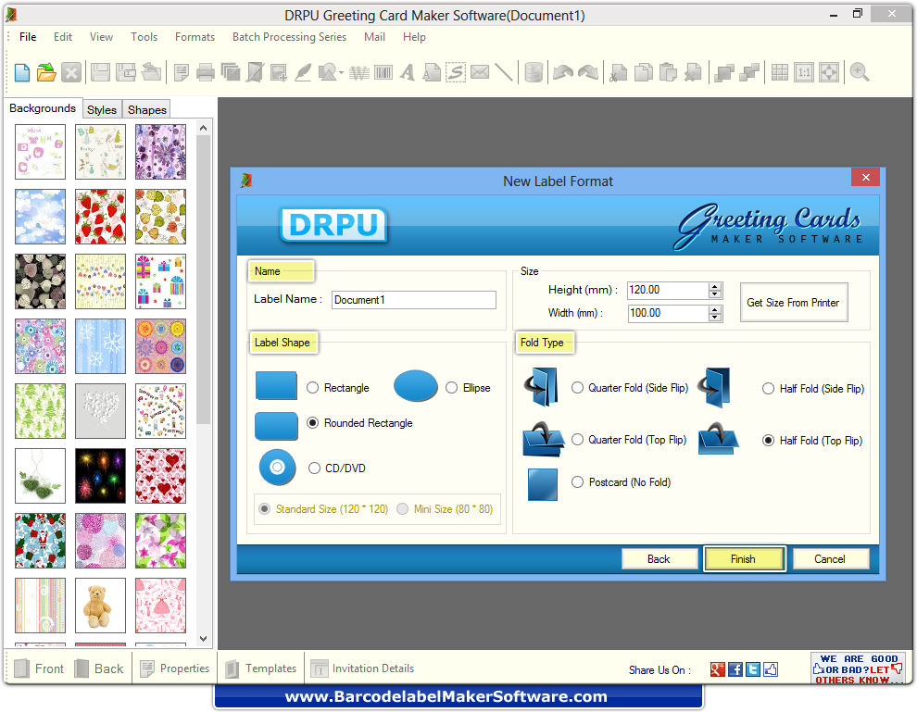Enable the CD/DVD label shape
917x712 pixels.
[314, 468]
